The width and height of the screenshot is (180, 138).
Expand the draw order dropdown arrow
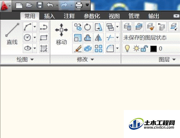tap(117, 27)
